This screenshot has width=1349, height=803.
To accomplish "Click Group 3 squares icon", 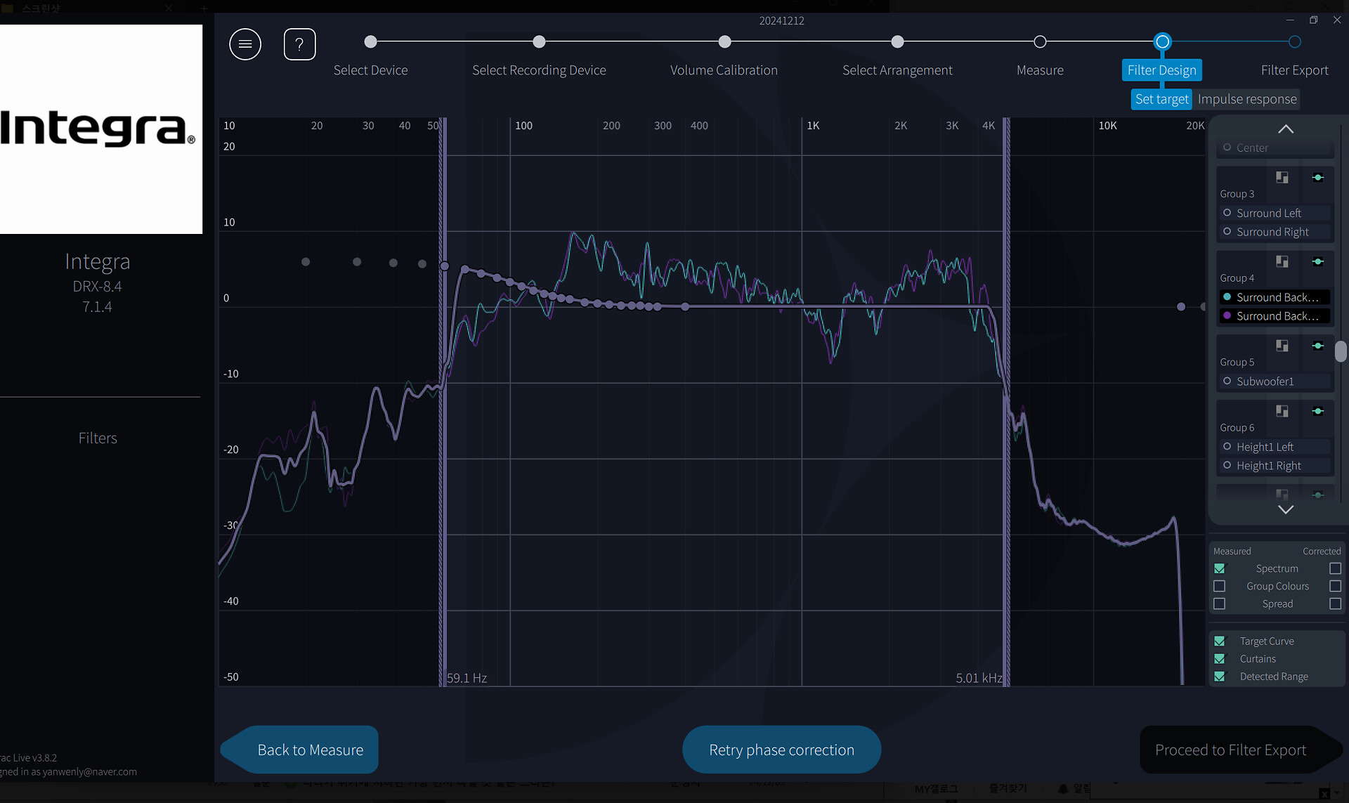I will [1282, 178].
